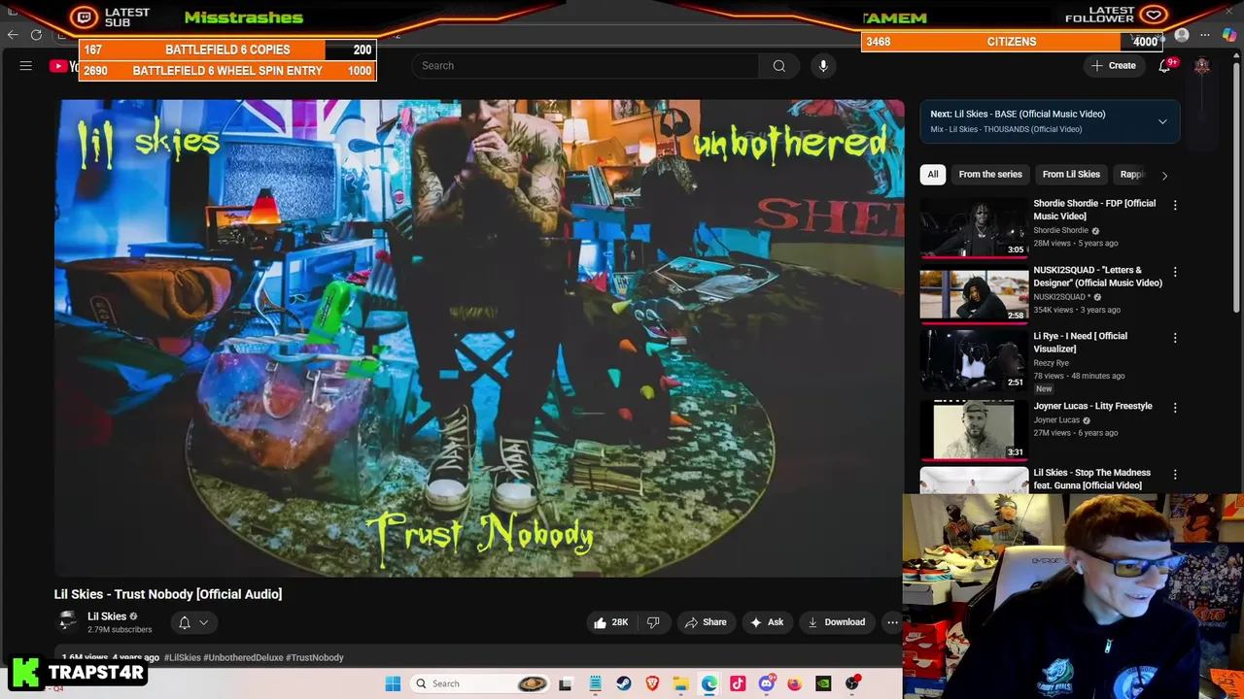Click the Trust Nobody video player
Viewport: 1244px width, 699px height.
pos(479,338)
